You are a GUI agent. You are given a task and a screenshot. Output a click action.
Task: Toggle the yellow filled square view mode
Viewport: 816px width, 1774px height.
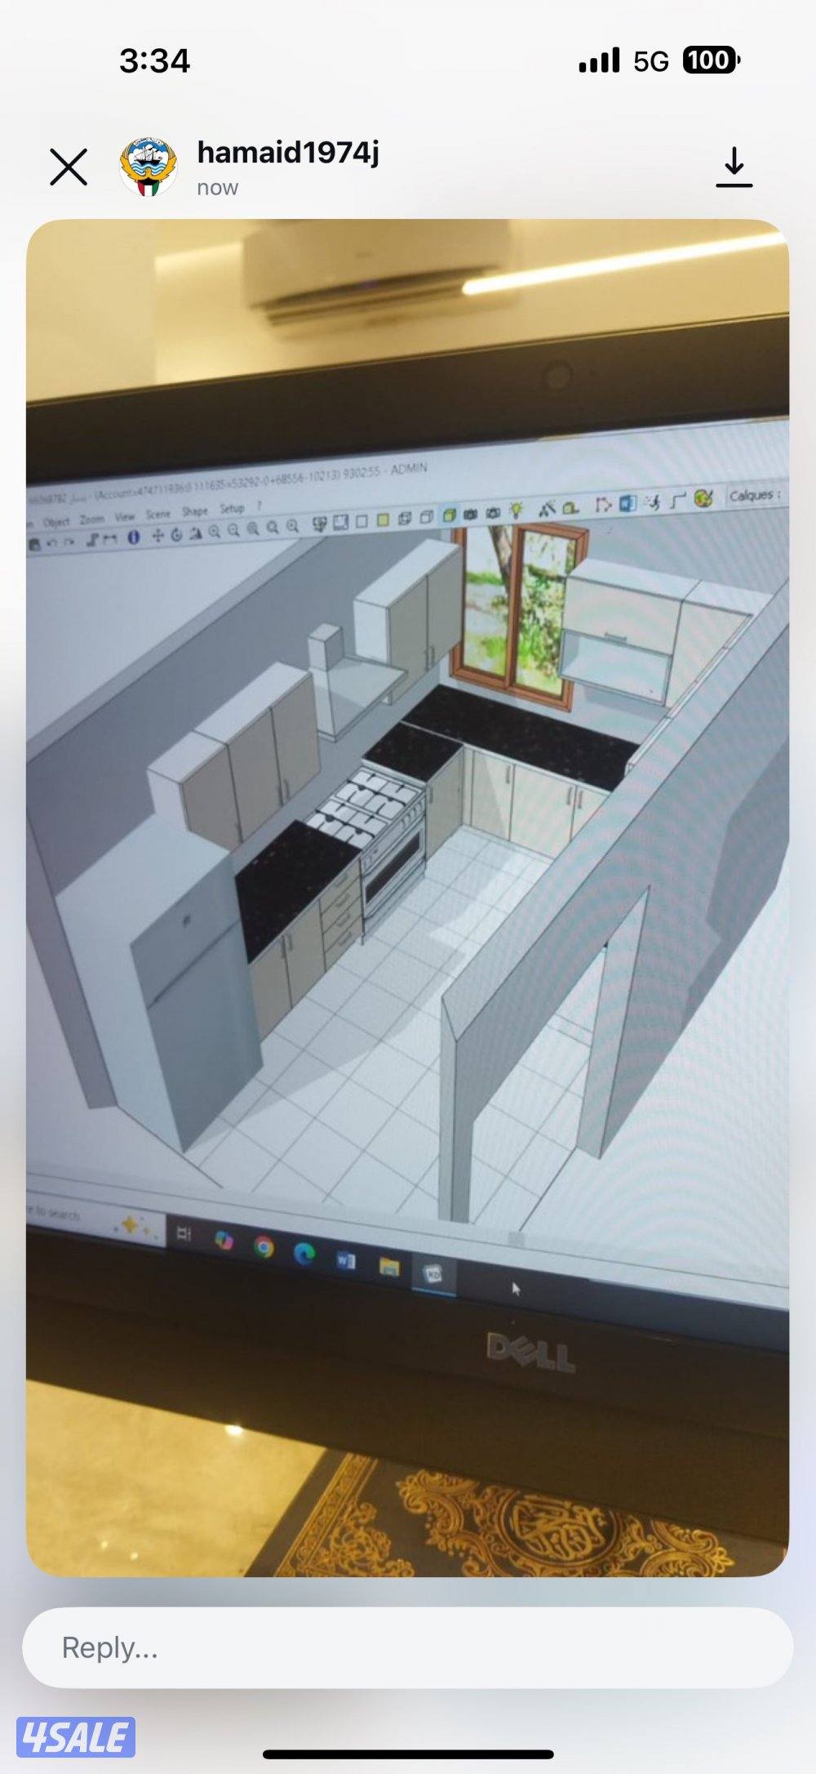click(382, 520)
